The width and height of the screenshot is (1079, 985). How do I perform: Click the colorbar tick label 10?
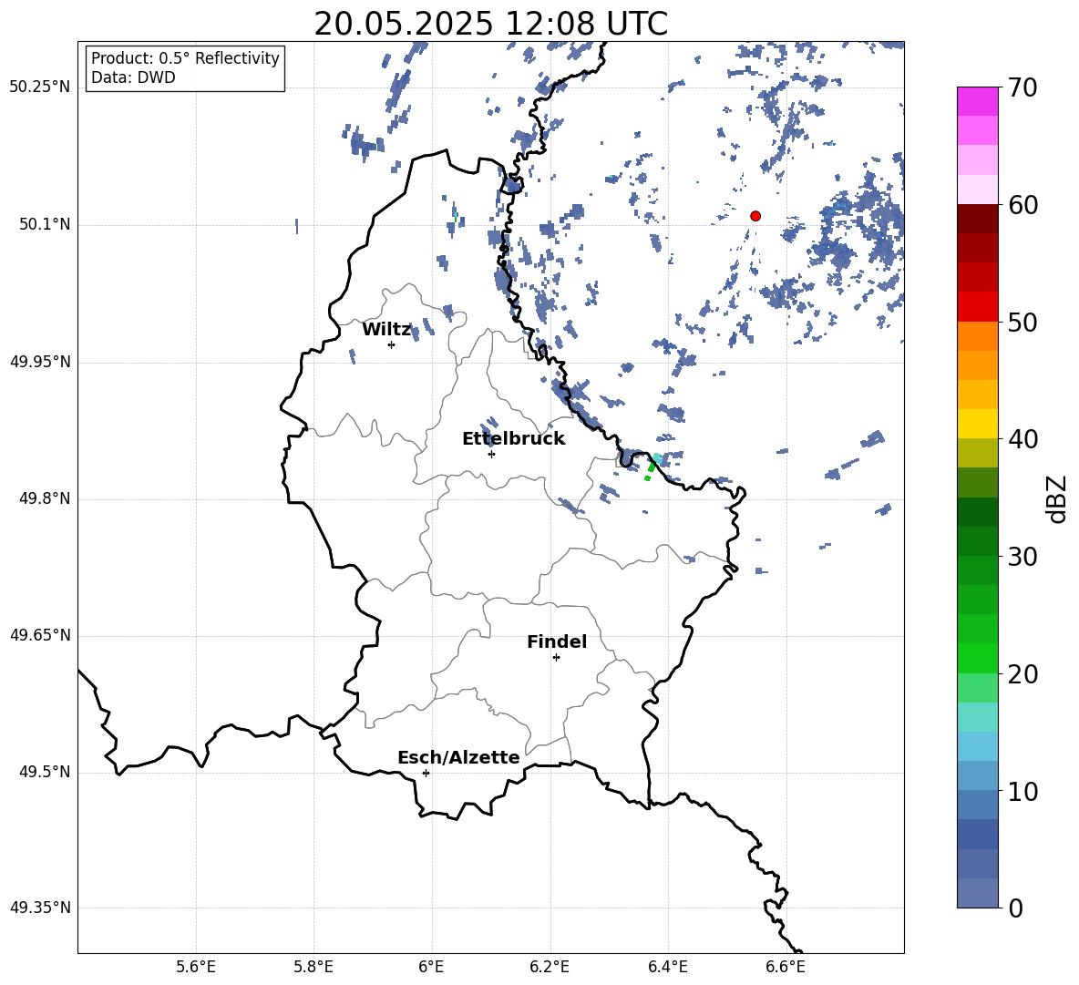coord(1023,791)
